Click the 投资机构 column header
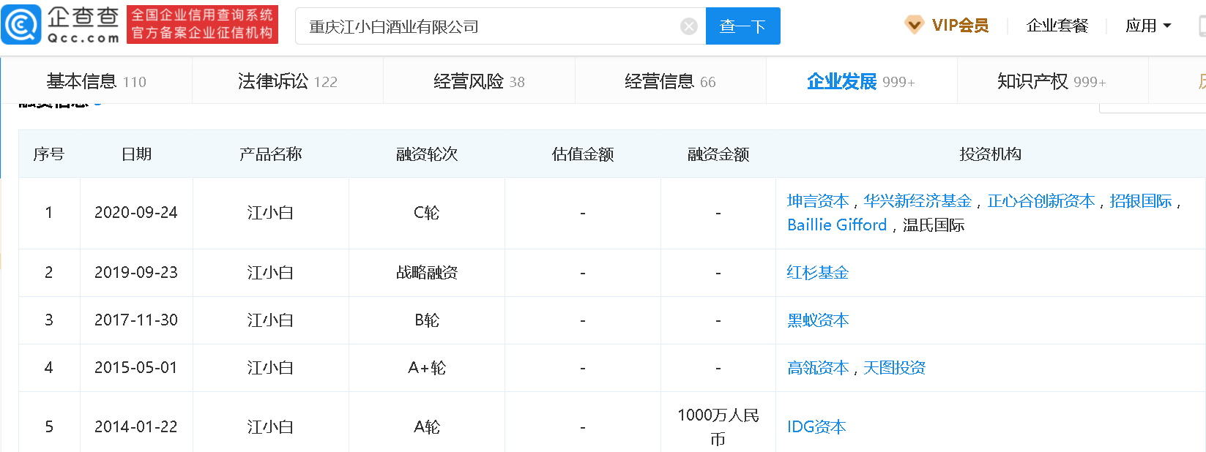 (x=991, y=154)
